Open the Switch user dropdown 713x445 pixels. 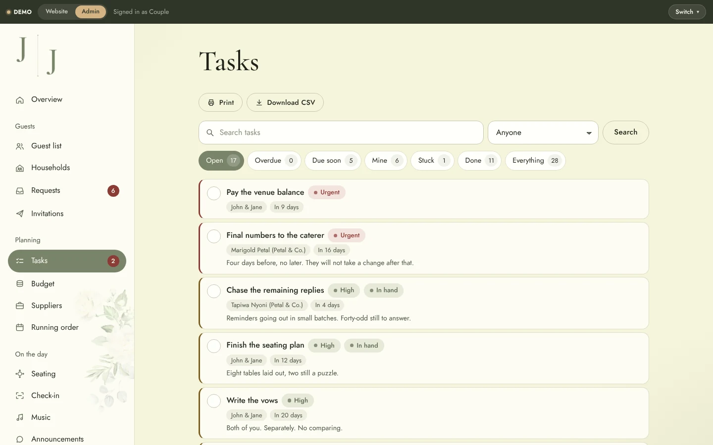(687, 12)
